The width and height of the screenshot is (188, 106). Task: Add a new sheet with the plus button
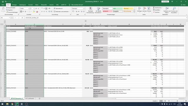click(39, 99)
